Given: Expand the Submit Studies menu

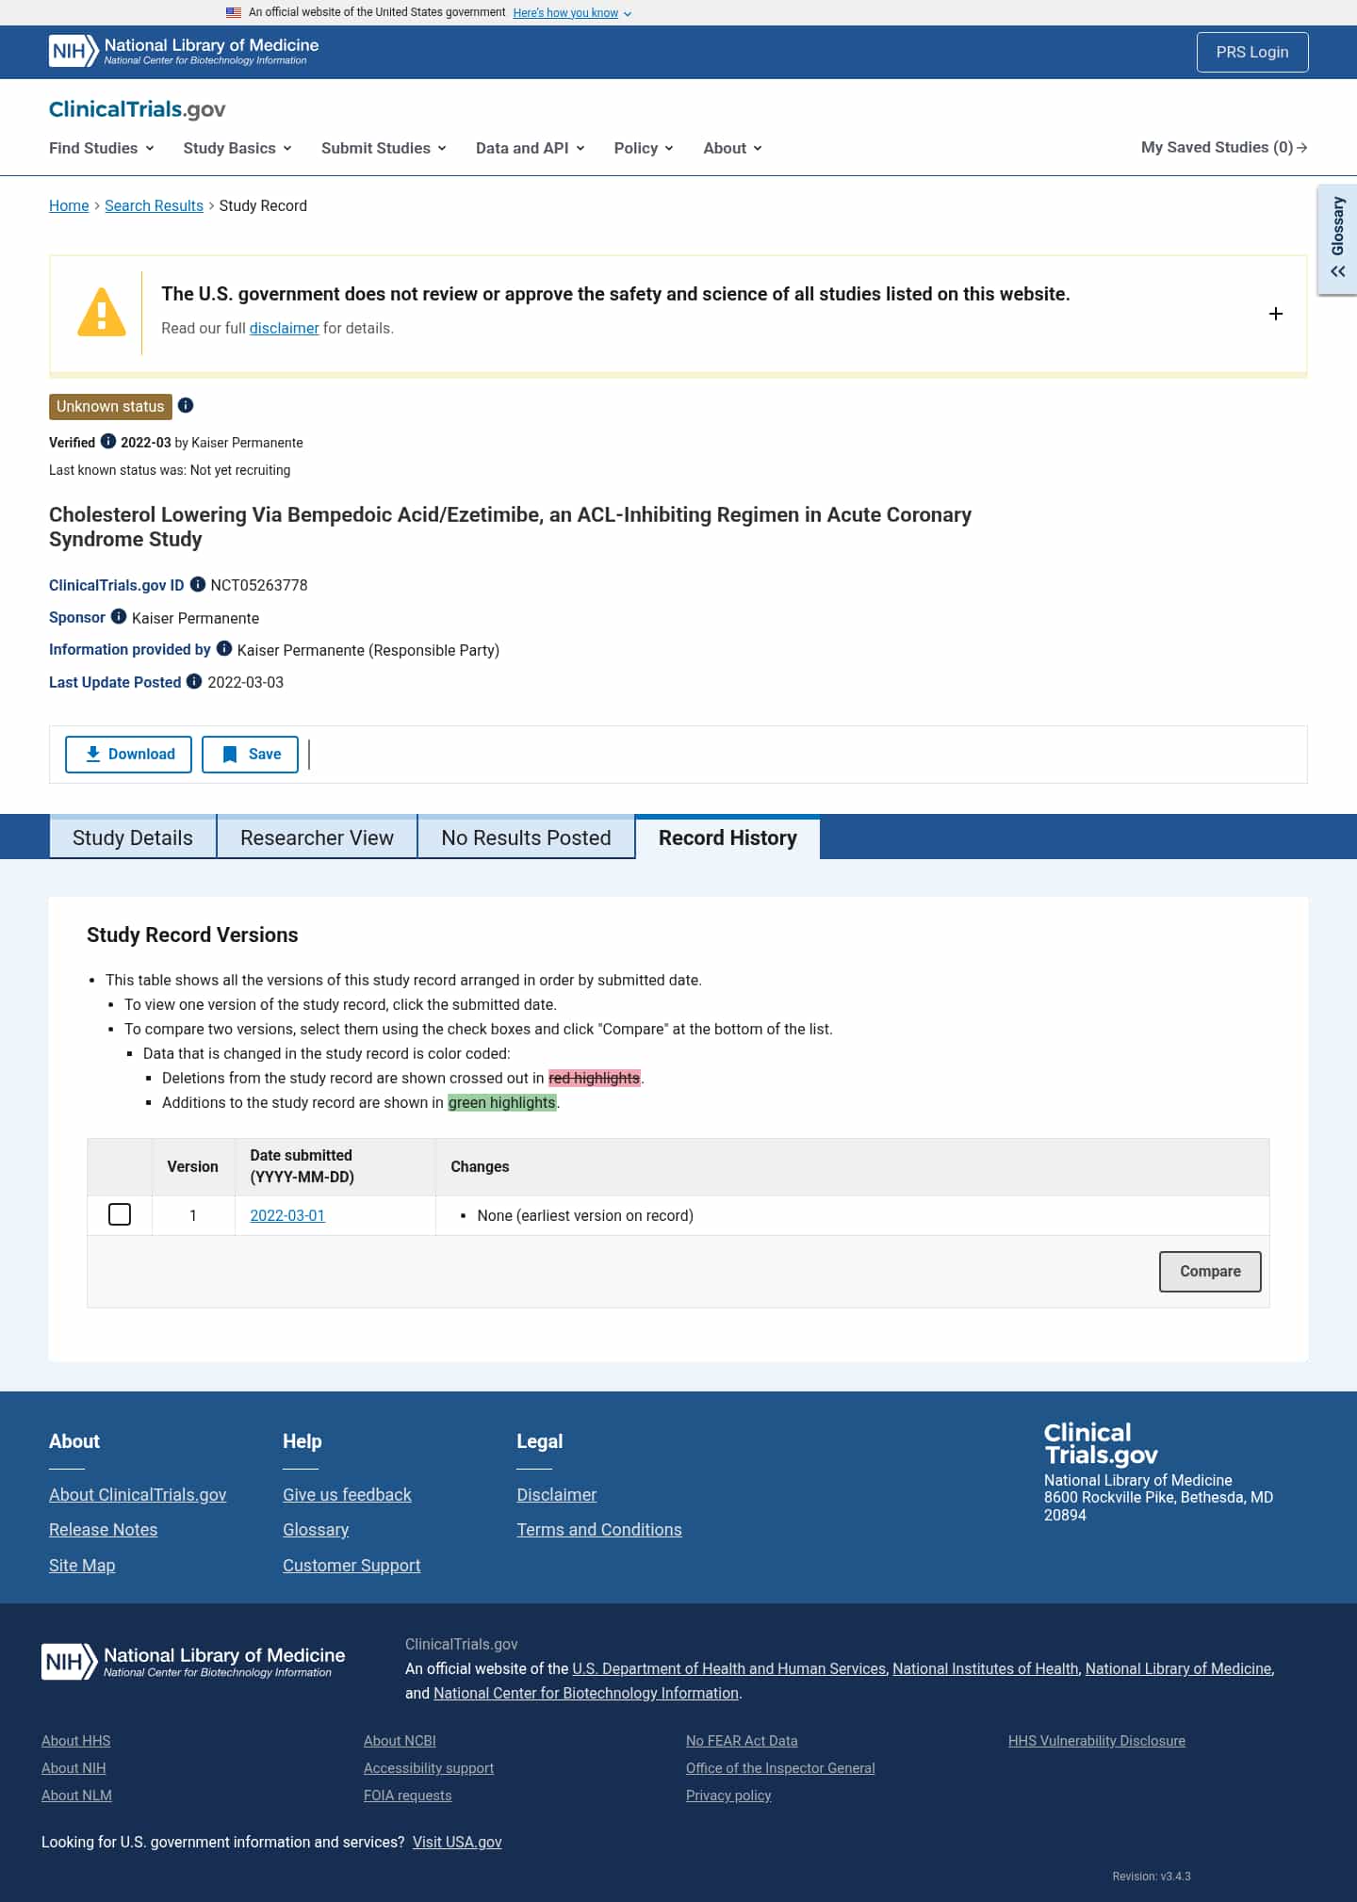Looking at the screenshot, I should 384,148.
